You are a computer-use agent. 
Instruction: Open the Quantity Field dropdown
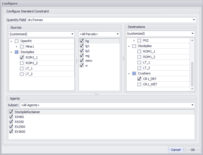[194, 20]
